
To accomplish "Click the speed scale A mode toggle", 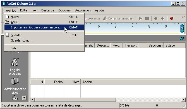I will (182, 28).
